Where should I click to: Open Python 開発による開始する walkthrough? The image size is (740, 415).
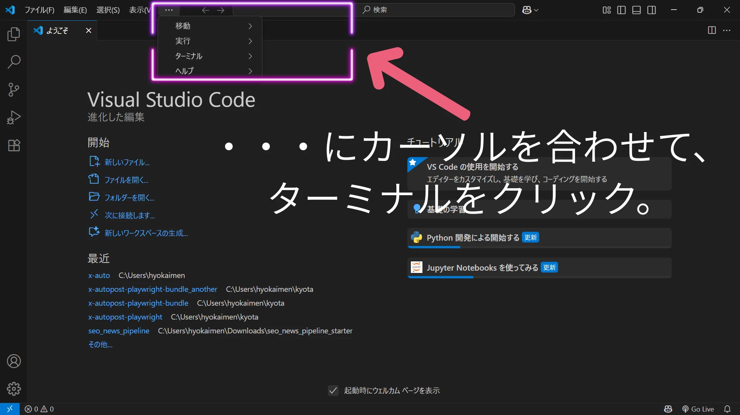click(x=539, y=238)
